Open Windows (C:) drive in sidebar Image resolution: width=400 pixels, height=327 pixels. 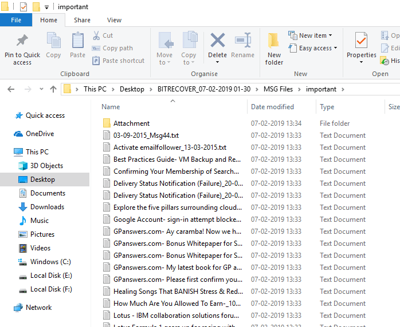[x=50, y=262]
